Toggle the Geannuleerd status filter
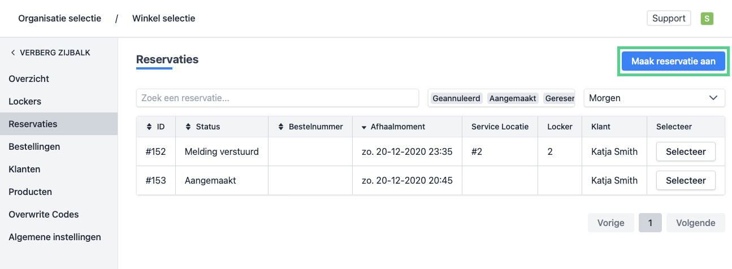The image size is (732, 269). click(x=456, y=98)
